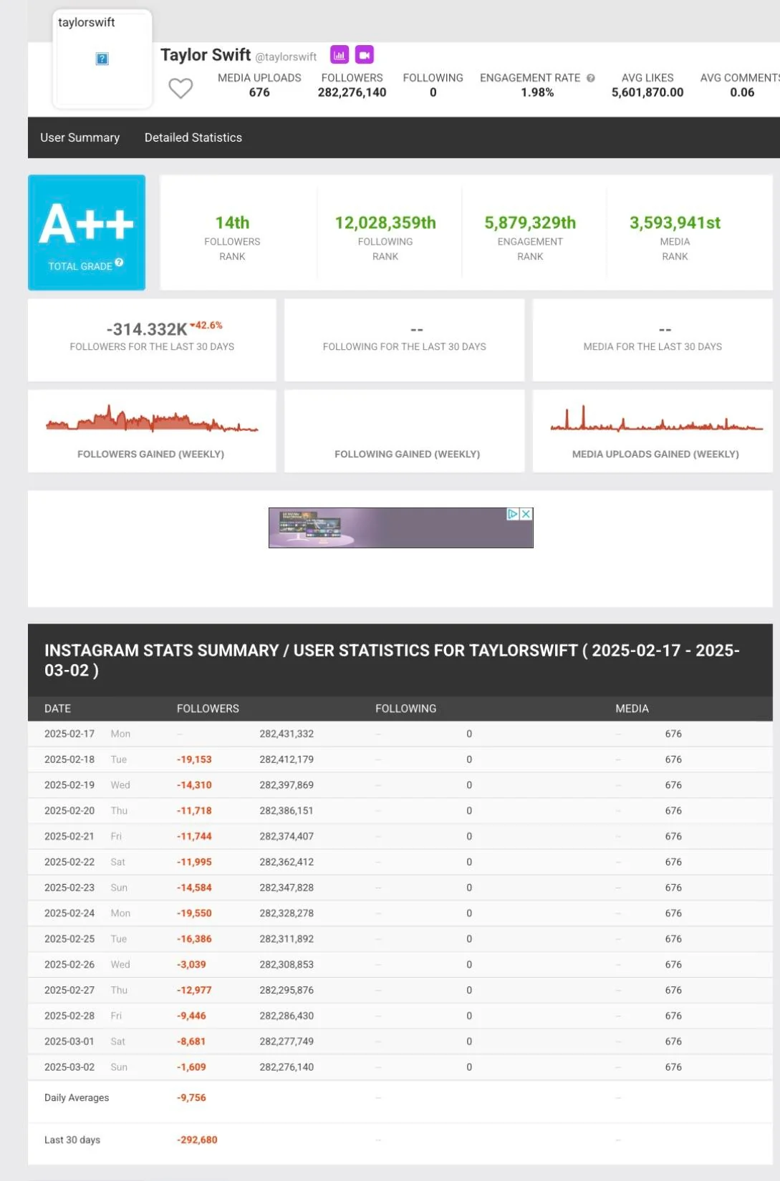Click the 2025-02-22 date cell

point(69,862)
